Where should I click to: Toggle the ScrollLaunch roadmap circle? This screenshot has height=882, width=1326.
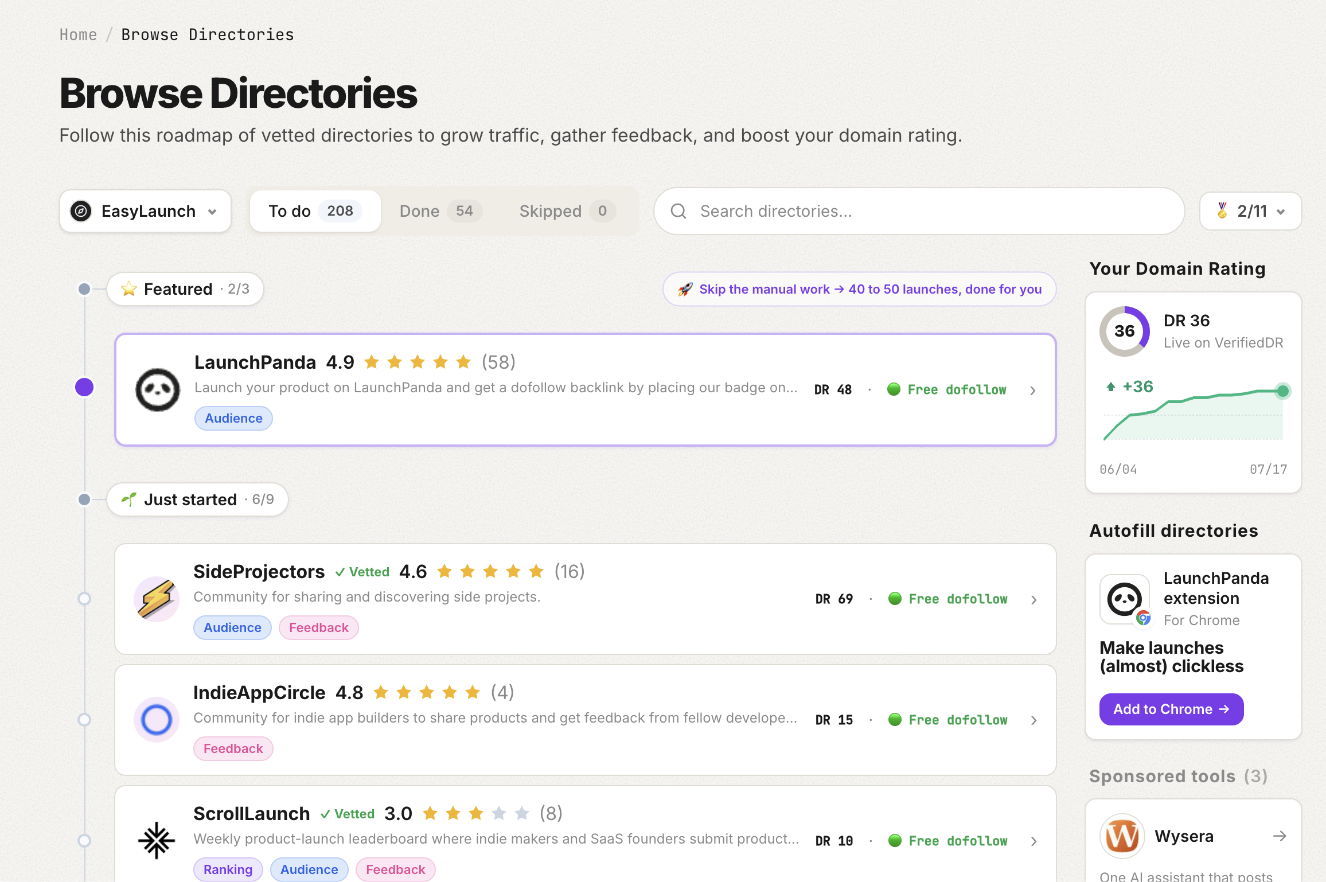pyautogui.click(x=84, y=841)
